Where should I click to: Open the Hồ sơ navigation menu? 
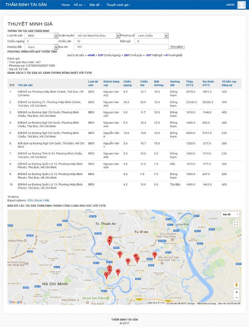79,5
